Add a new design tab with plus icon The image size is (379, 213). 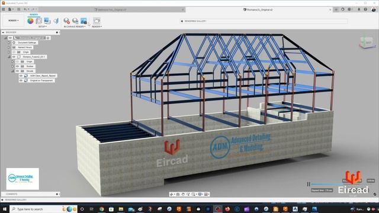click(x=336, y=9)
